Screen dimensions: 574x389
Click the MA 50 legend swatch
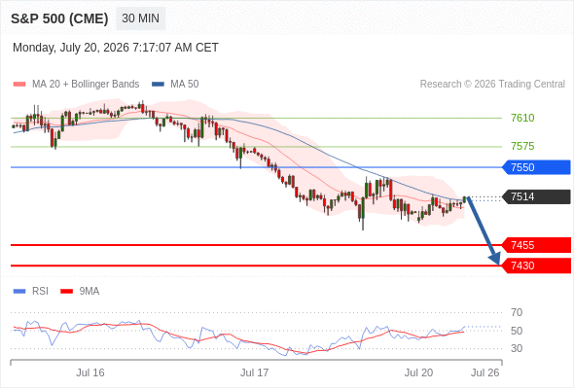click(x=158, y=85)
